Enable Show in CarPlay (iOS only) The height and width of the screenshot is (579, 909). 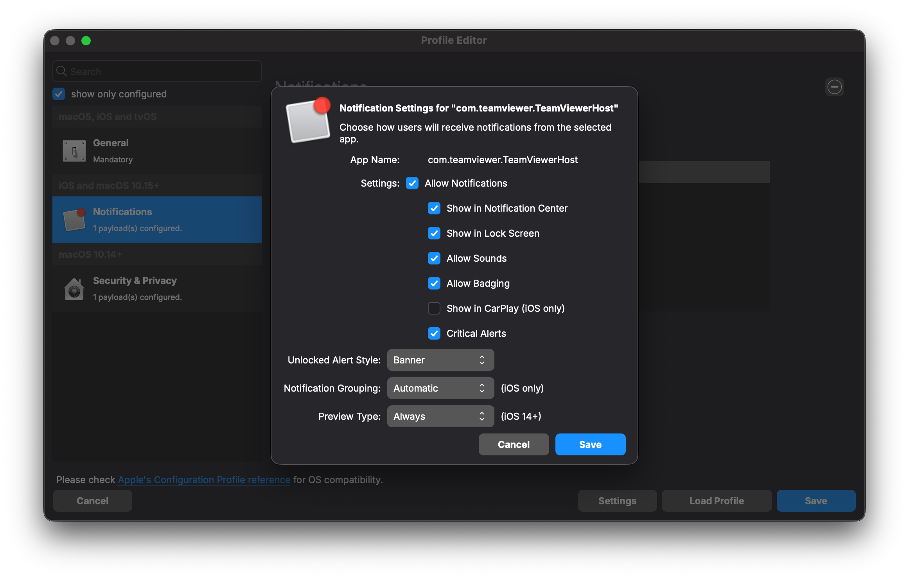click(x=434, y=308)
